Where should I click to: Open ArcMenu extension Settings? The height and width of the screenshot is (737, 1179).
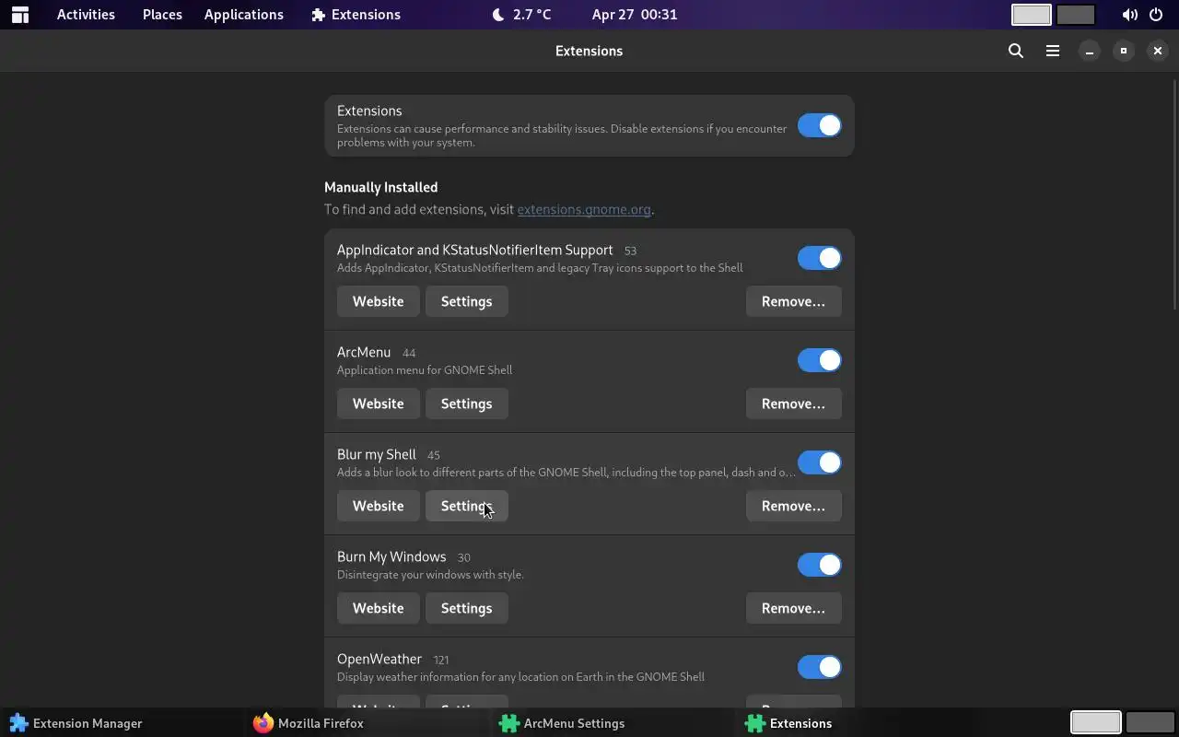click(x=466, y=404)
